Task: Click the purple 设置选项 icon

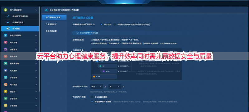Action: (6, 49)
